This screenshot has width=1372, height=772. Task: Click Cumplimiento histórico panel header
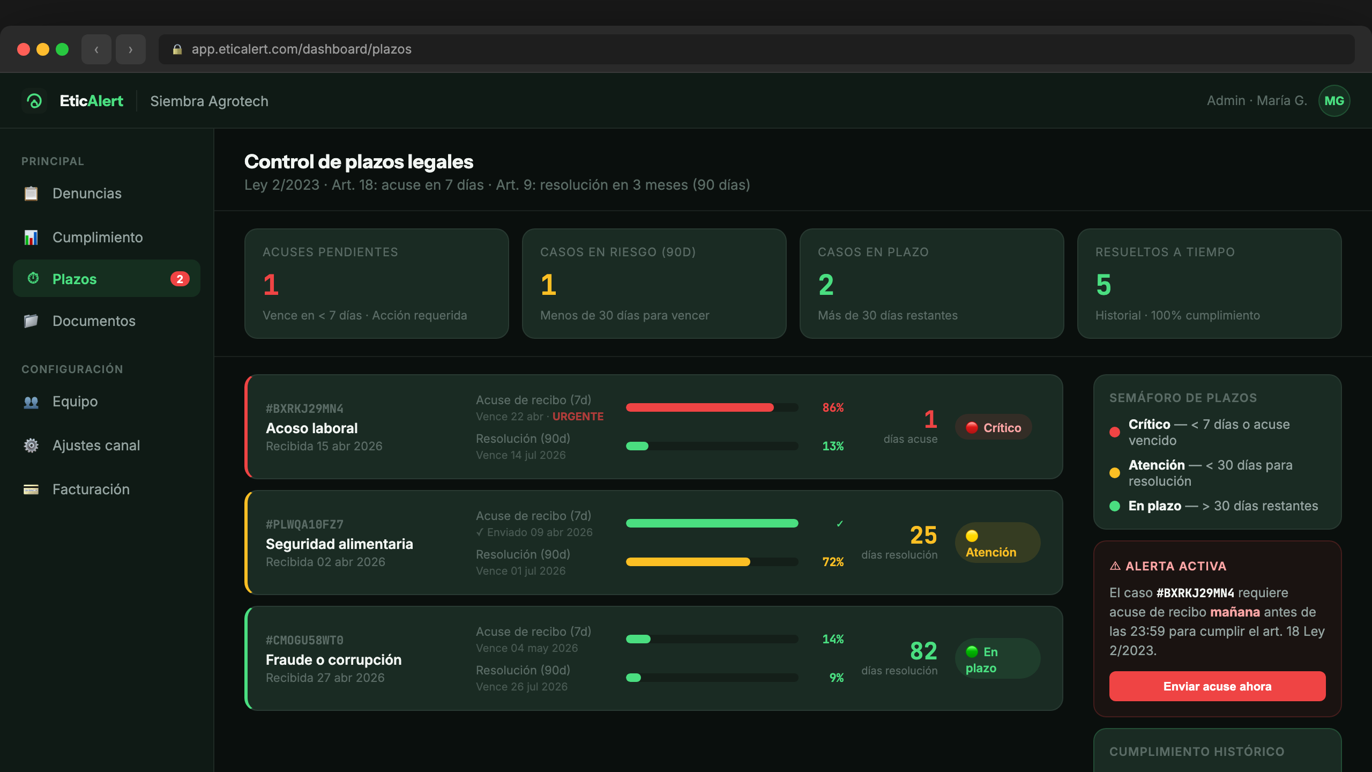pos(1197,752)
